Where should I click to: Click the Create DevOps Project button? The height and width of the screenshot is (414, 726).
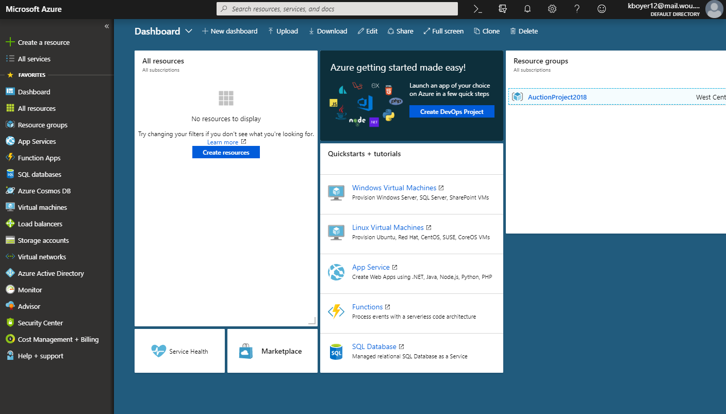pyautogui.click(x=452, y=111)
